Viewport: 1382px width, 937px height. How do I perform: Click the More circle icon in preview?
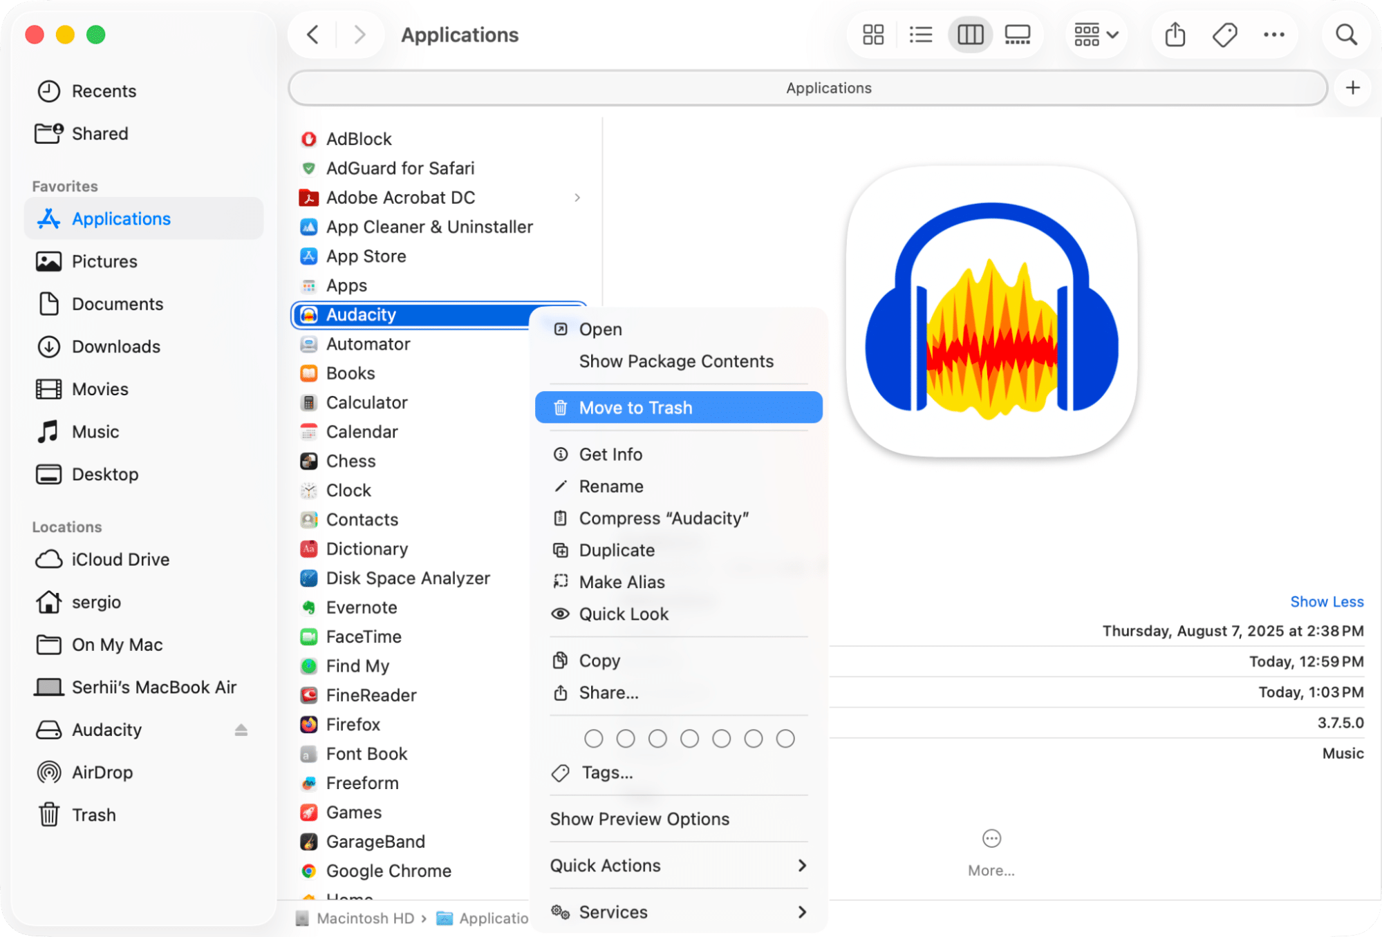click(991, 838)
